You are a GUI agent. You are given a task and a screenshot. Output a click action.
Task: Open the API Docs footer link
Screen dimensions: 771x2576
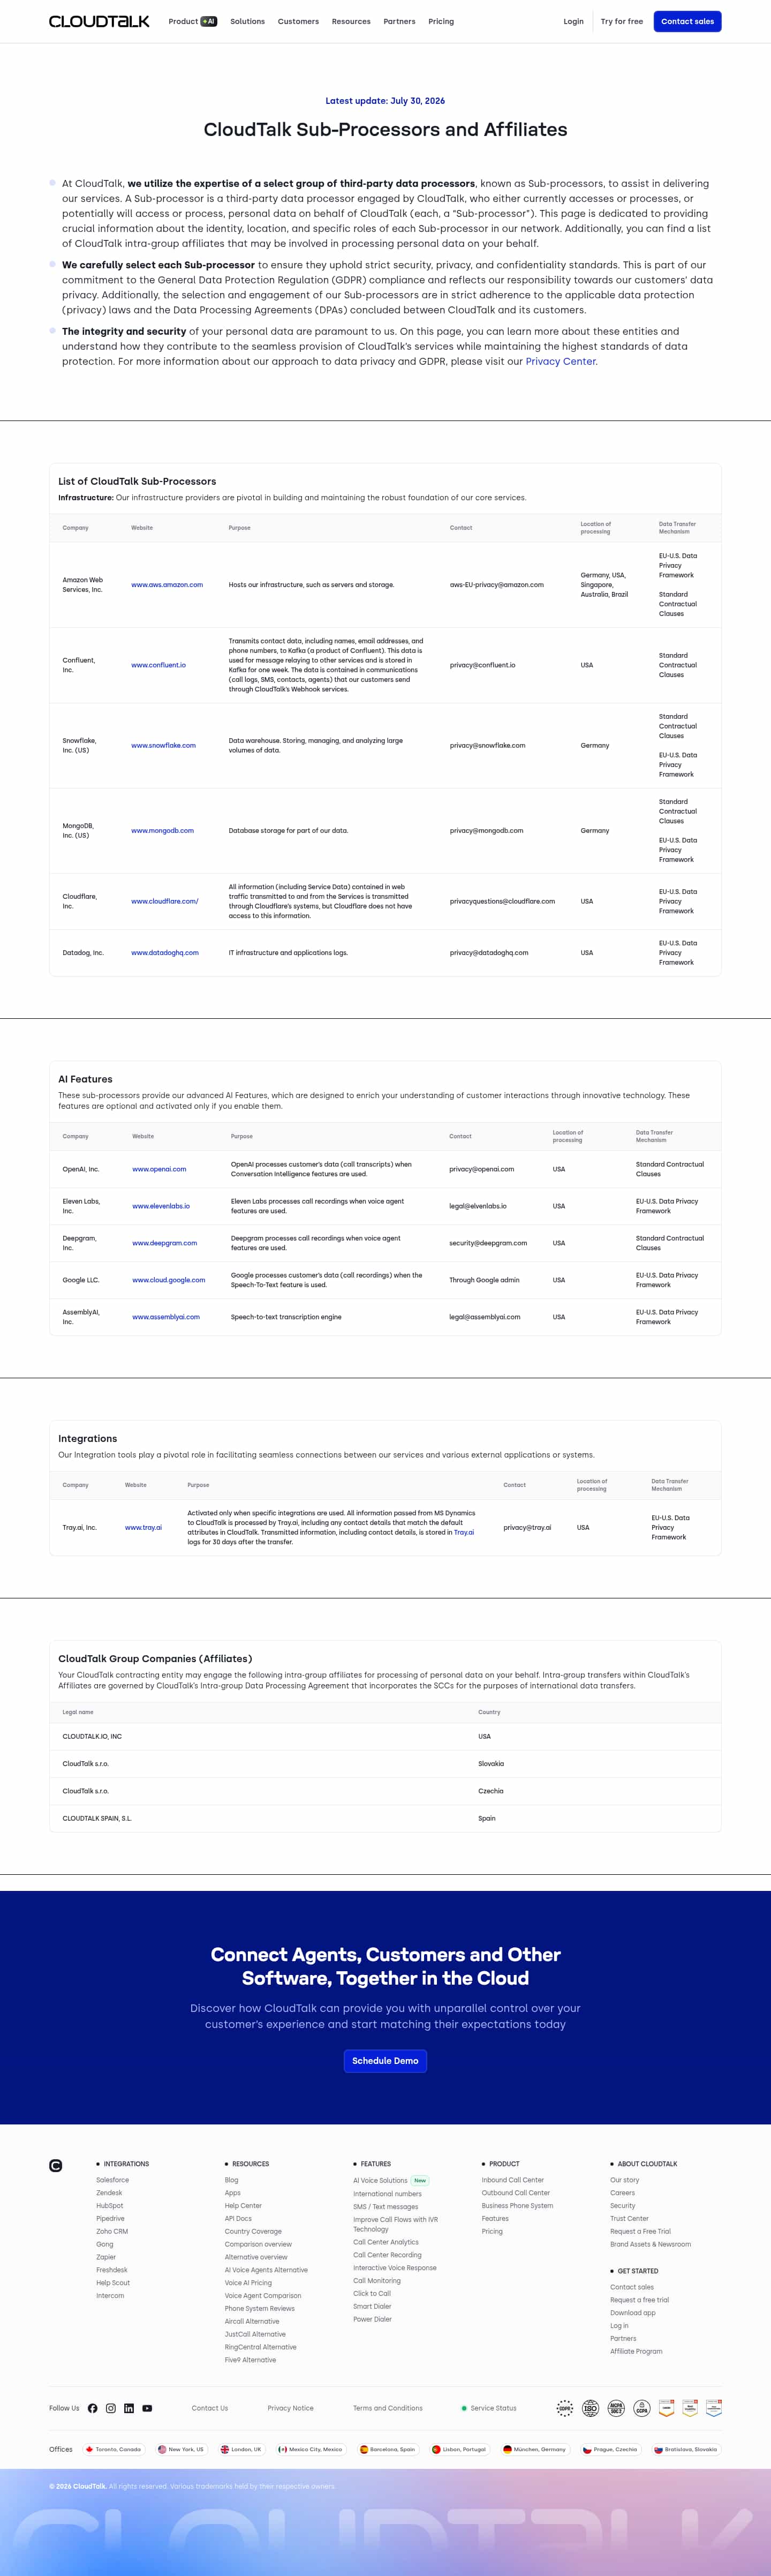click(238, 2218)
